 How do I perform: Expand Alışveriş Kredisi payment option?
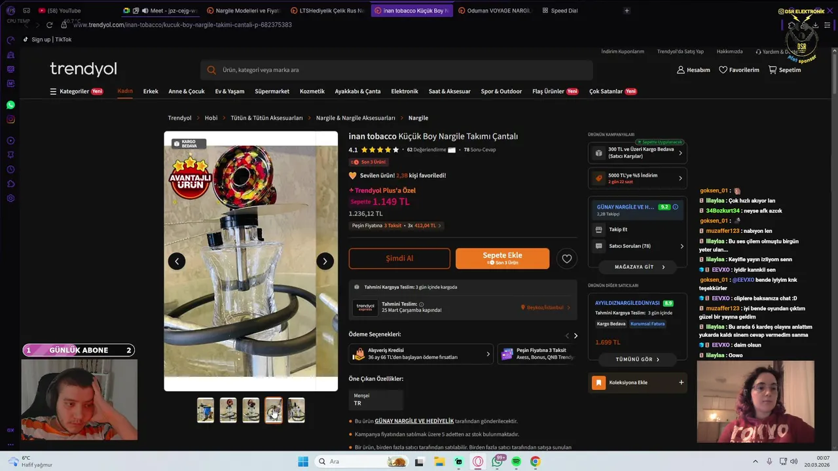421,354
